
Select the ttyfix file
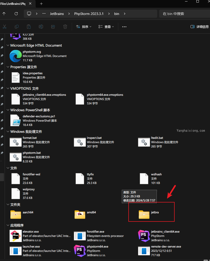click(x=86, y=179)
